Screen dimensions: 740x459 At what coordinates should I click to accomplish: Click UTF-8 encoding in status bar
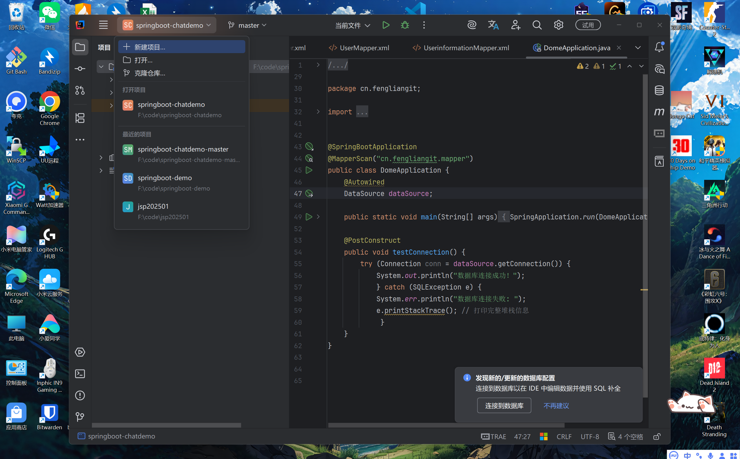click(x=590, y=436)
